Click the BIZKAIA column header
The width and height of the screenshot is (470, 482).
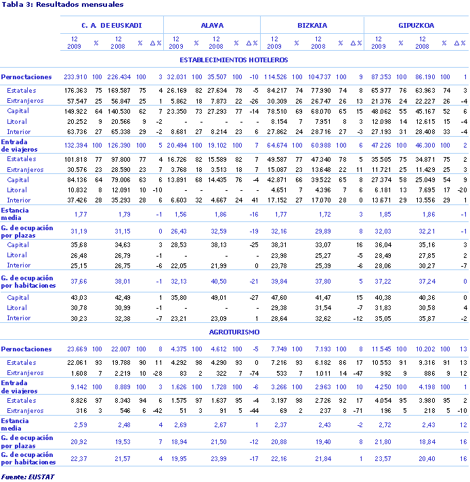point(312,25)
